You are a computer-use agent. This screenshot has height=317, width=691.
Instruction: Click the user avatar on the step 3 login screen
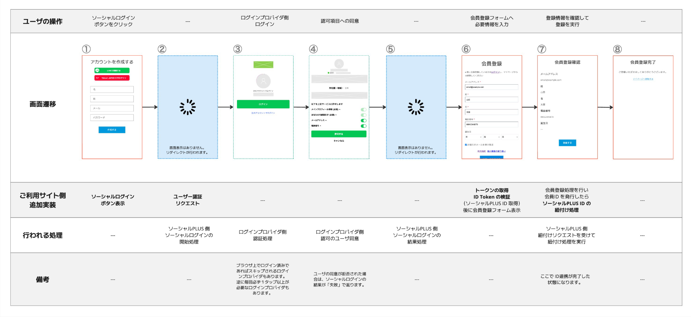[x=263, y=81]
